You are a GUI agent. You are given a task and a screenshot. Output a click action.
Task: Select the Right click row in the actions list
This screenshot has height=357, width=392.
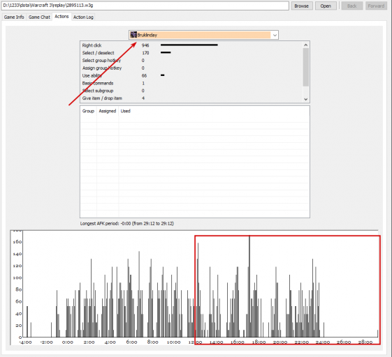(191, 45)
